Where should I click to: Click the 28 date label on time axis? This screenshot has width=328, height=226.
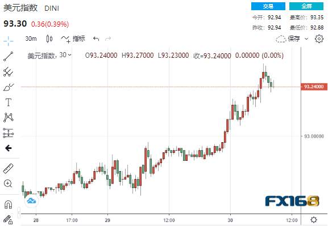coord(36,220)
